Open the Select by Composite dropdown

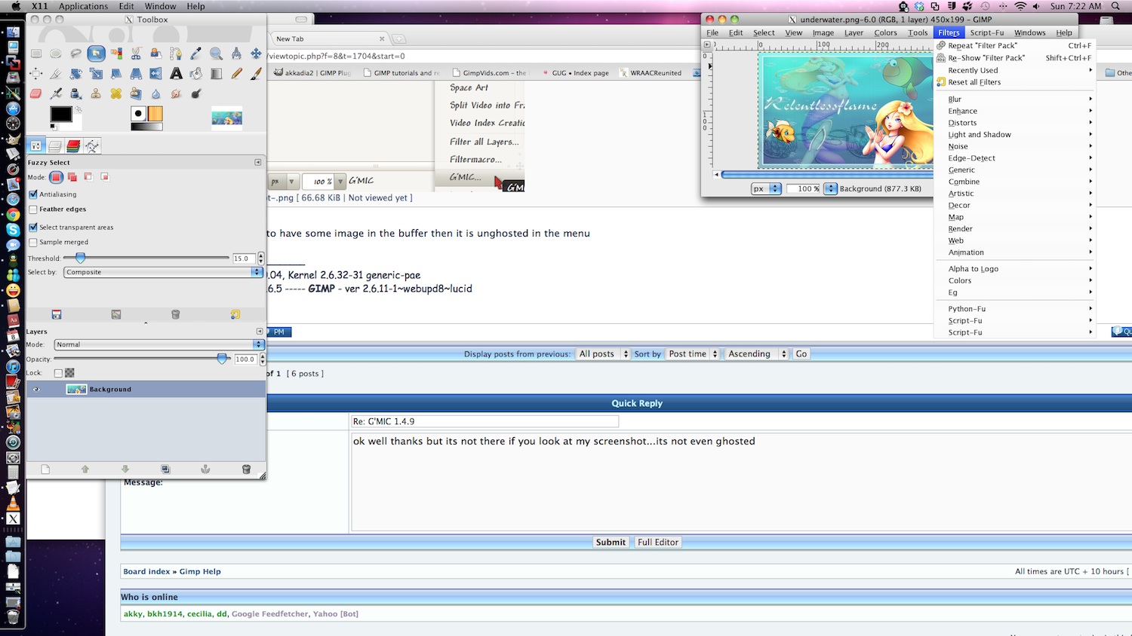163,272
